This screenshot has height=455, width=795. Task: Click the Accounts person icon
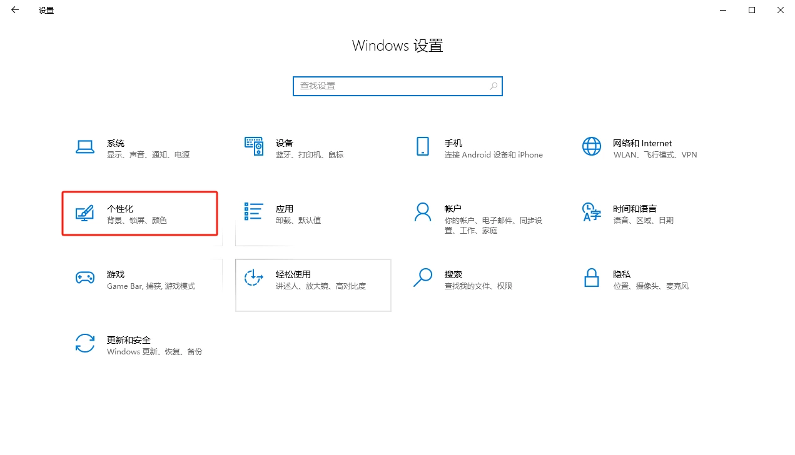pyautogui.click(x=423, y=212)
